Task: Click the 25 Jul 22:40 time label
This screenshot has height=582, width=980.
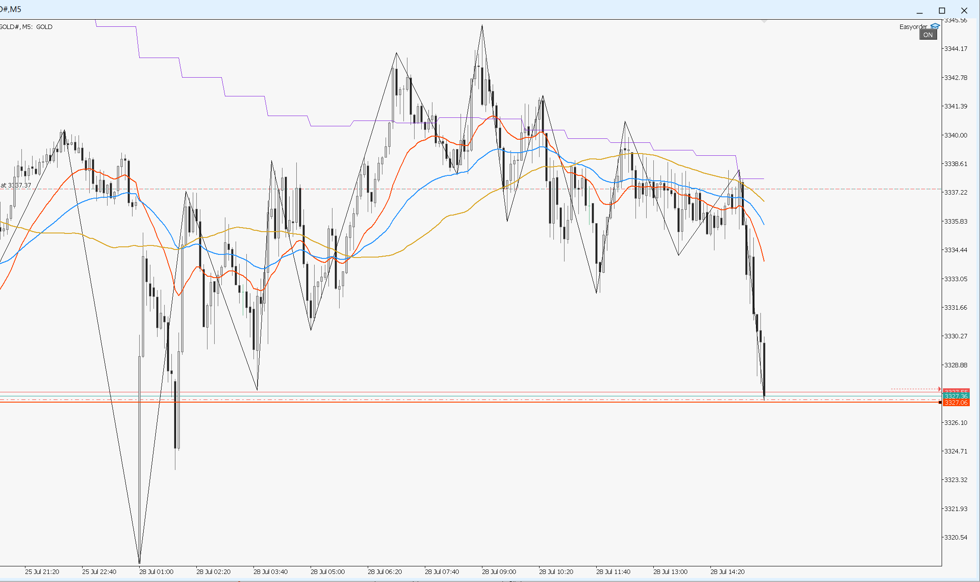Action: (99, 572)
